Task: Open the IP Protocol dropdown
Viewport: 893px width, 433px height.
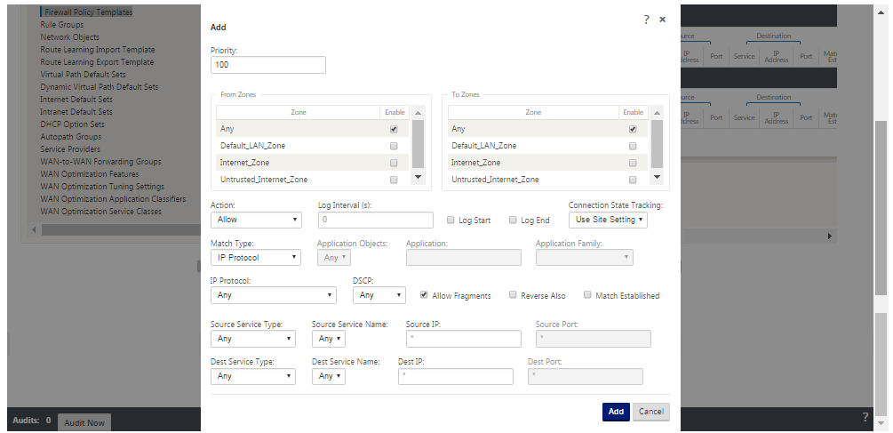Action: coord(274,295)
